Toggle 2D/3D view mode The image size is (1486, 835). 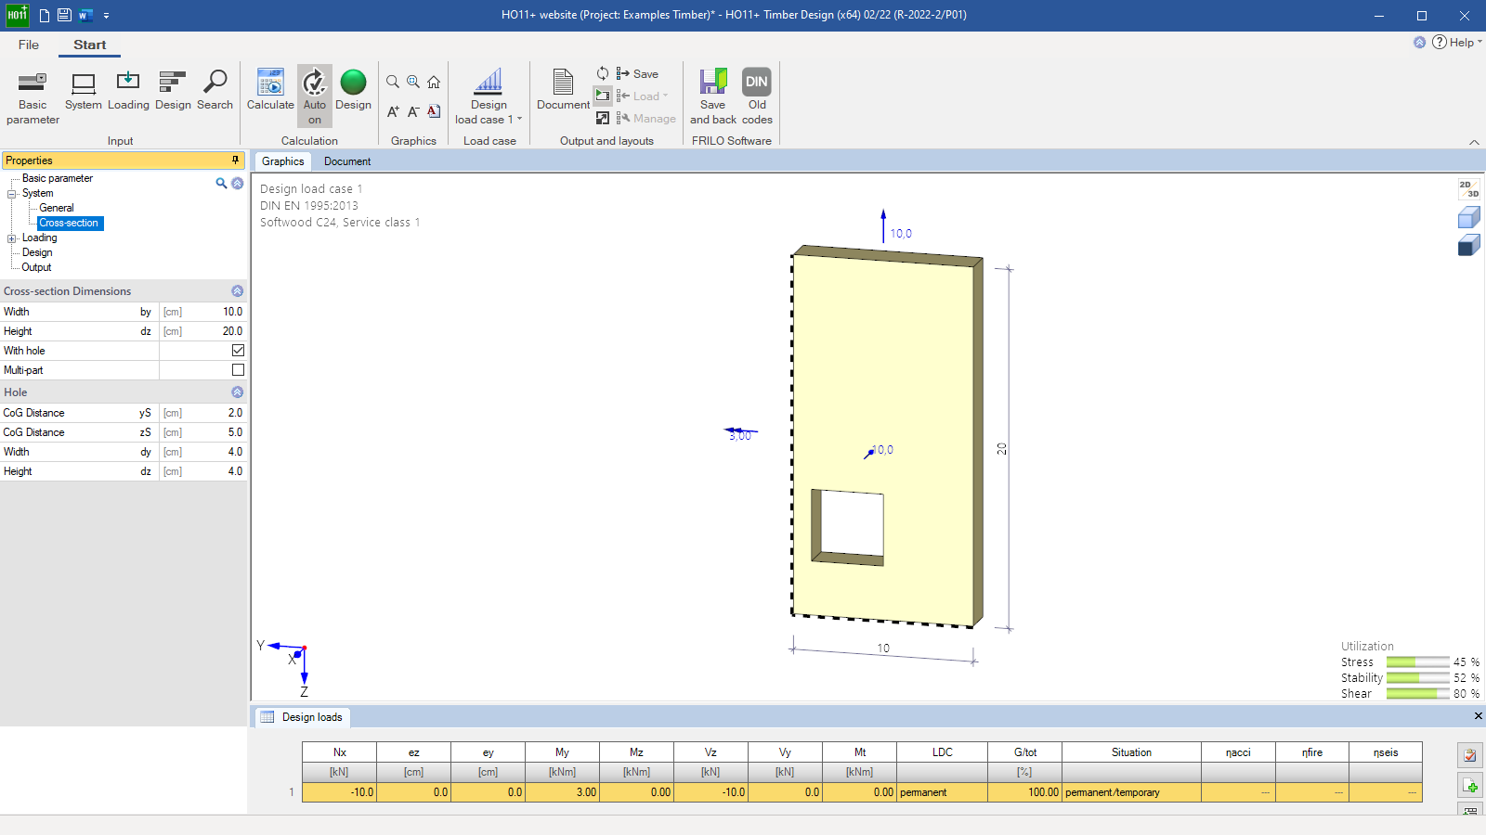click(1468, 189)
